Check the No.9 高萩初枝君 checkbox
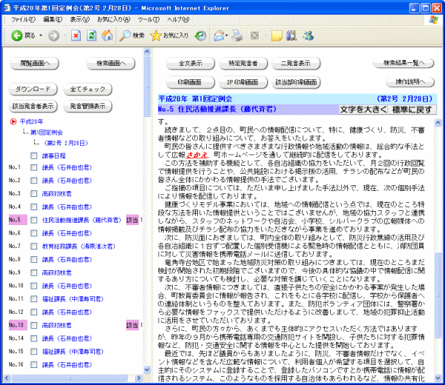 tap(34, 272)
